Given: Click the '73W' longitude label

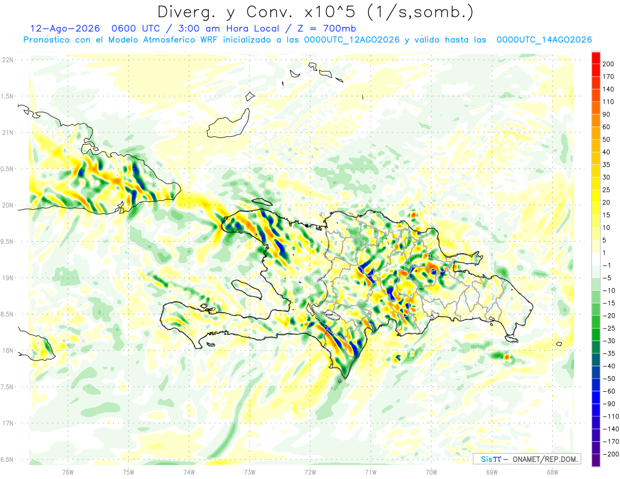Looking at the screenshot, I should coord(250,472).
